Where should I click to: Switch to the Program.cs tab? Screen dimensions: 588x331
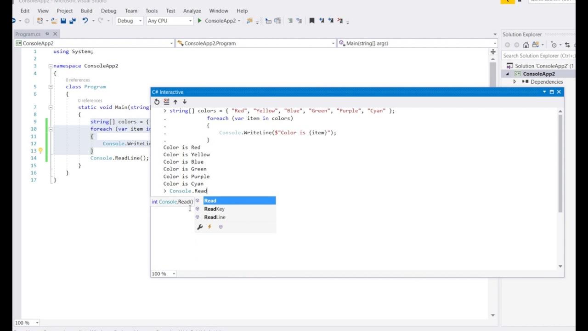coord(28,34)
